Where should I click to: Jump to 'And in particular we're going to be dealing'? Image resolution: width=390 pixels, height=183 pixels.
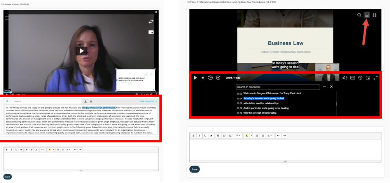266,108
